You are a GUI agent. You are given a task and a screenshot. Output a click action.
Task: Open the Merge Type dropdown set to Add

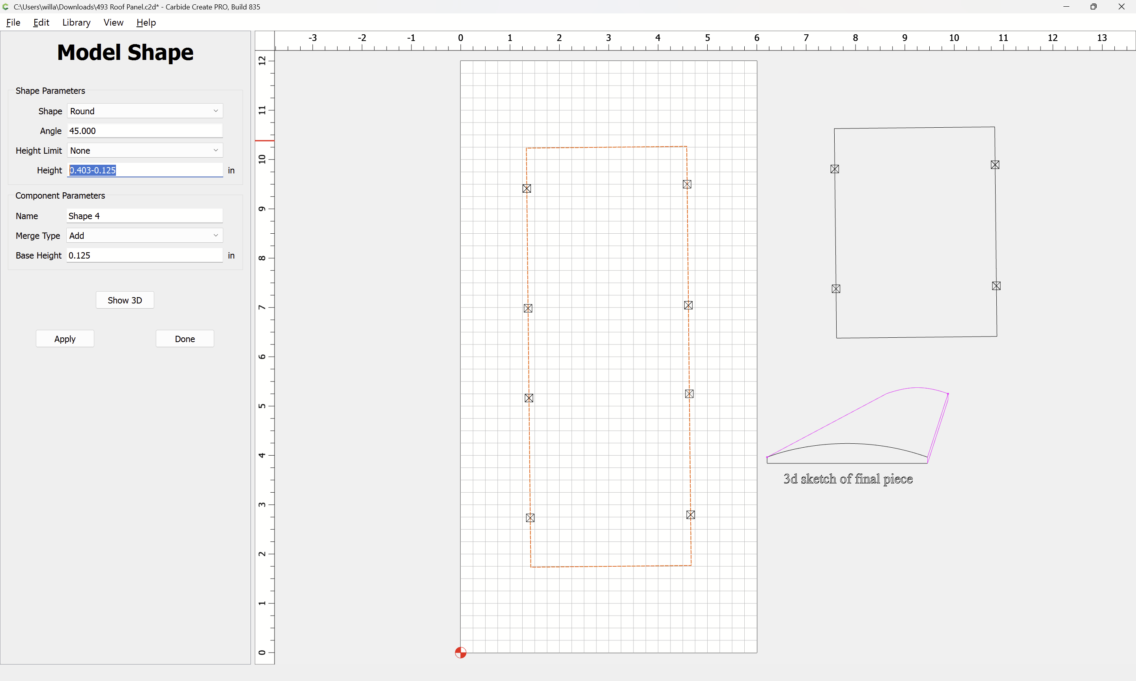pyautogui.click(x=145, y=235)
